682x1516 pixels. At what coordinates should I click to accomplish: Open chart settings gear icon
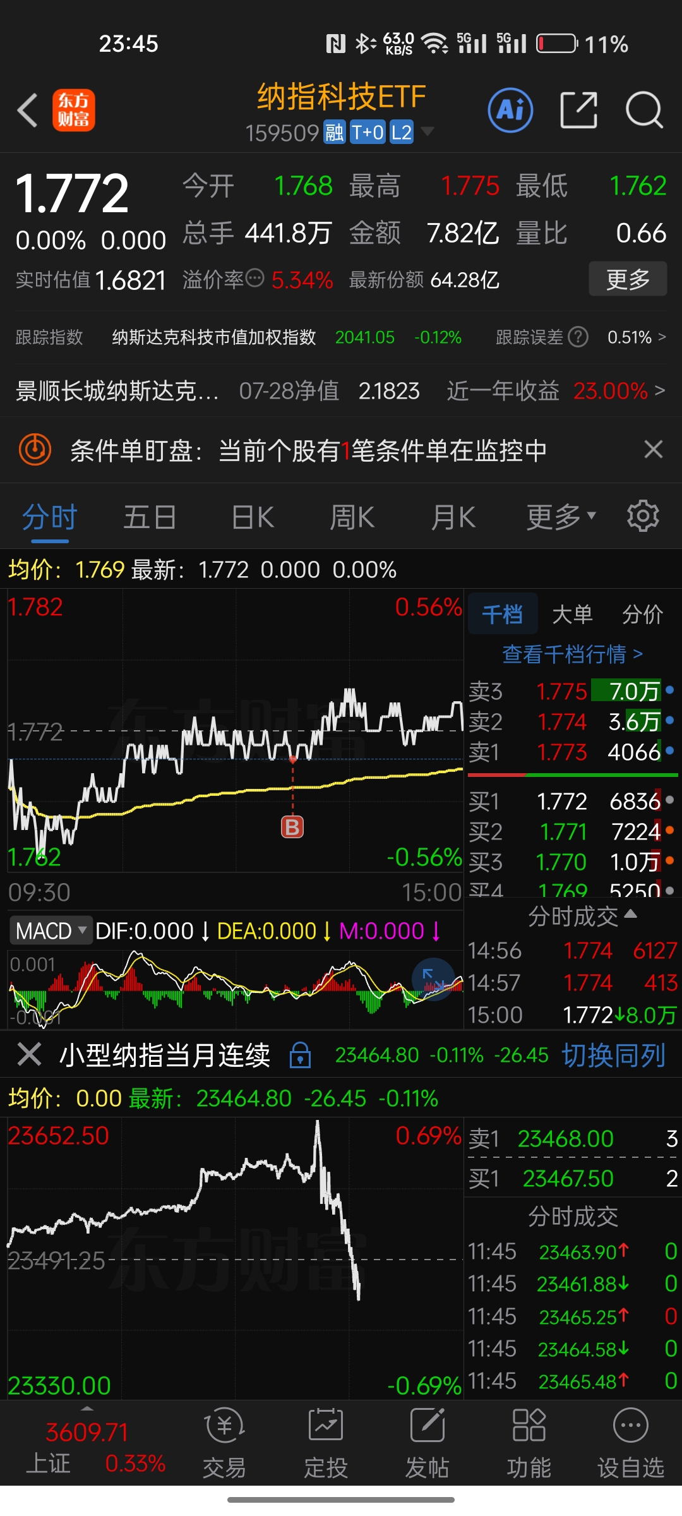pos(643,516)
